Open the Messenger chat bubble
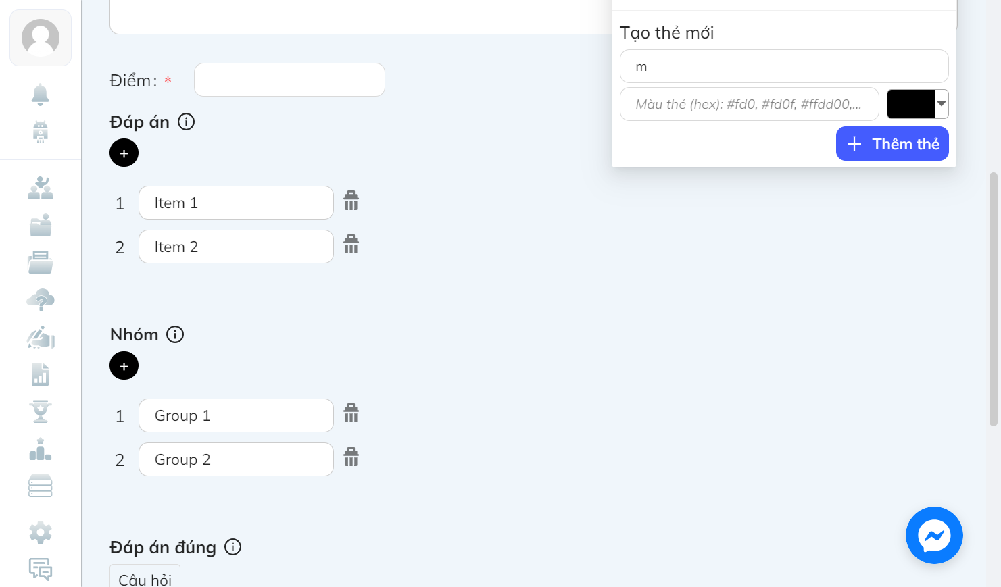The height and width of the screenshot is (587, 1001). (x=934, y=535)
